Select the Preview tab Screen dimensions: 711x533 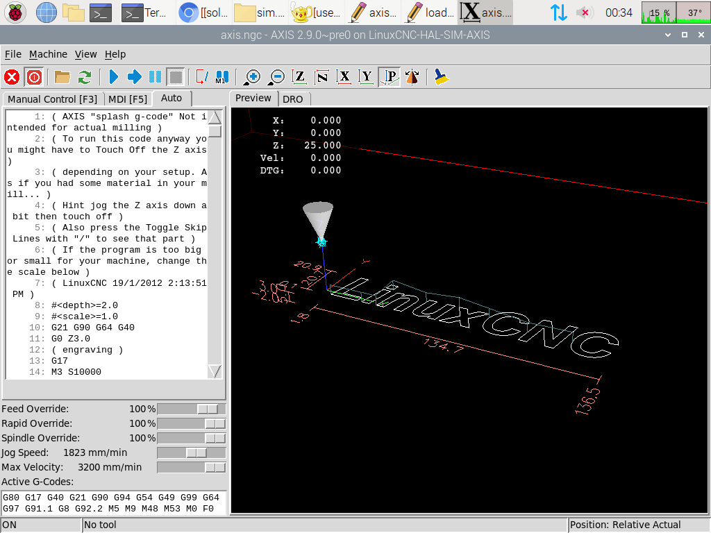point(253,99)
